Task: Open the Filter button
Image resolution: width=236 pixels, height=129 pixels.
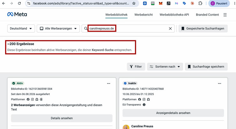Action: pos(136,67)
